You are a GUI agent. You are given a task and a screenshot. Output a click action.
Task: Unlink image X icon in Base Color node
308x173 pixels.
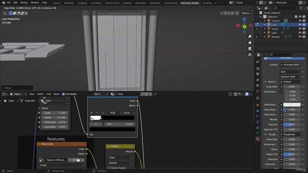82,160
